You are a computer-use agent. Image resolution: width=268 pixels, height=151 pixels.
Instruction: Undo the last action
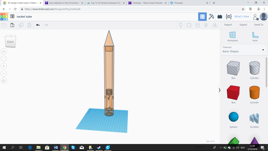(38, 25)
